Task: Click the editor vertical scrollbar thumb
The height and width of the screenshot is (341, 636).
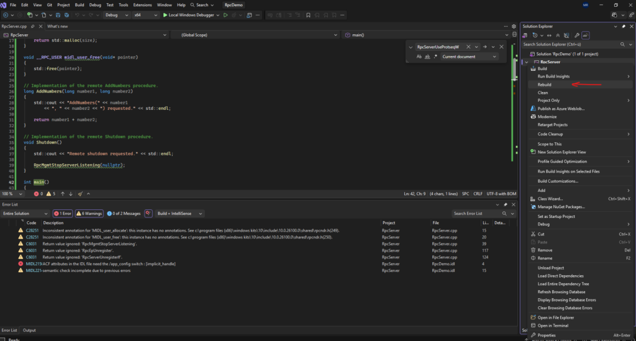Action: [514, 69]
